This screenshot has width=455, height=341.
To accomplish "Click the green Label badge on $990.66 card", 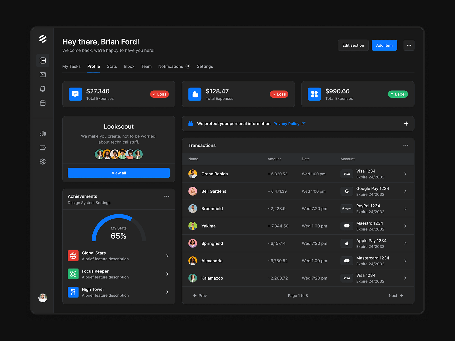I will tap(398, 94).
